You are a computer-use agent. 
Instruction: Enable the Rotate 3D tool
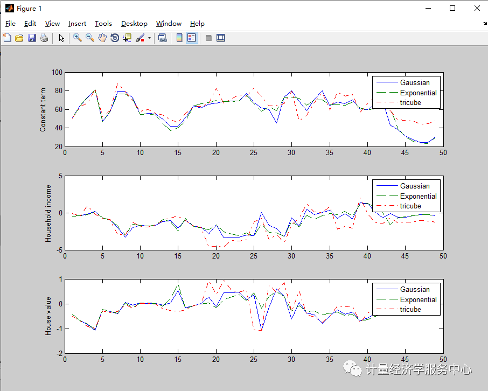115,38
